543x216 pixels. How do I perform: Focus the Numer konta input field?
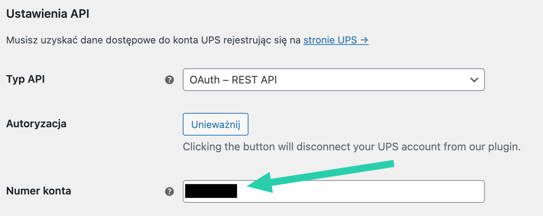333,191
